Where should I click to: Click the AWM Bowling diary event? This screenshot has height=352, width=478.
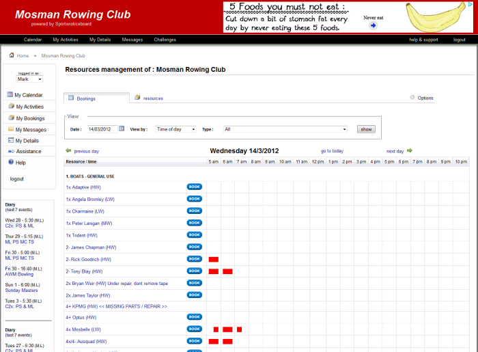(19, 274)
